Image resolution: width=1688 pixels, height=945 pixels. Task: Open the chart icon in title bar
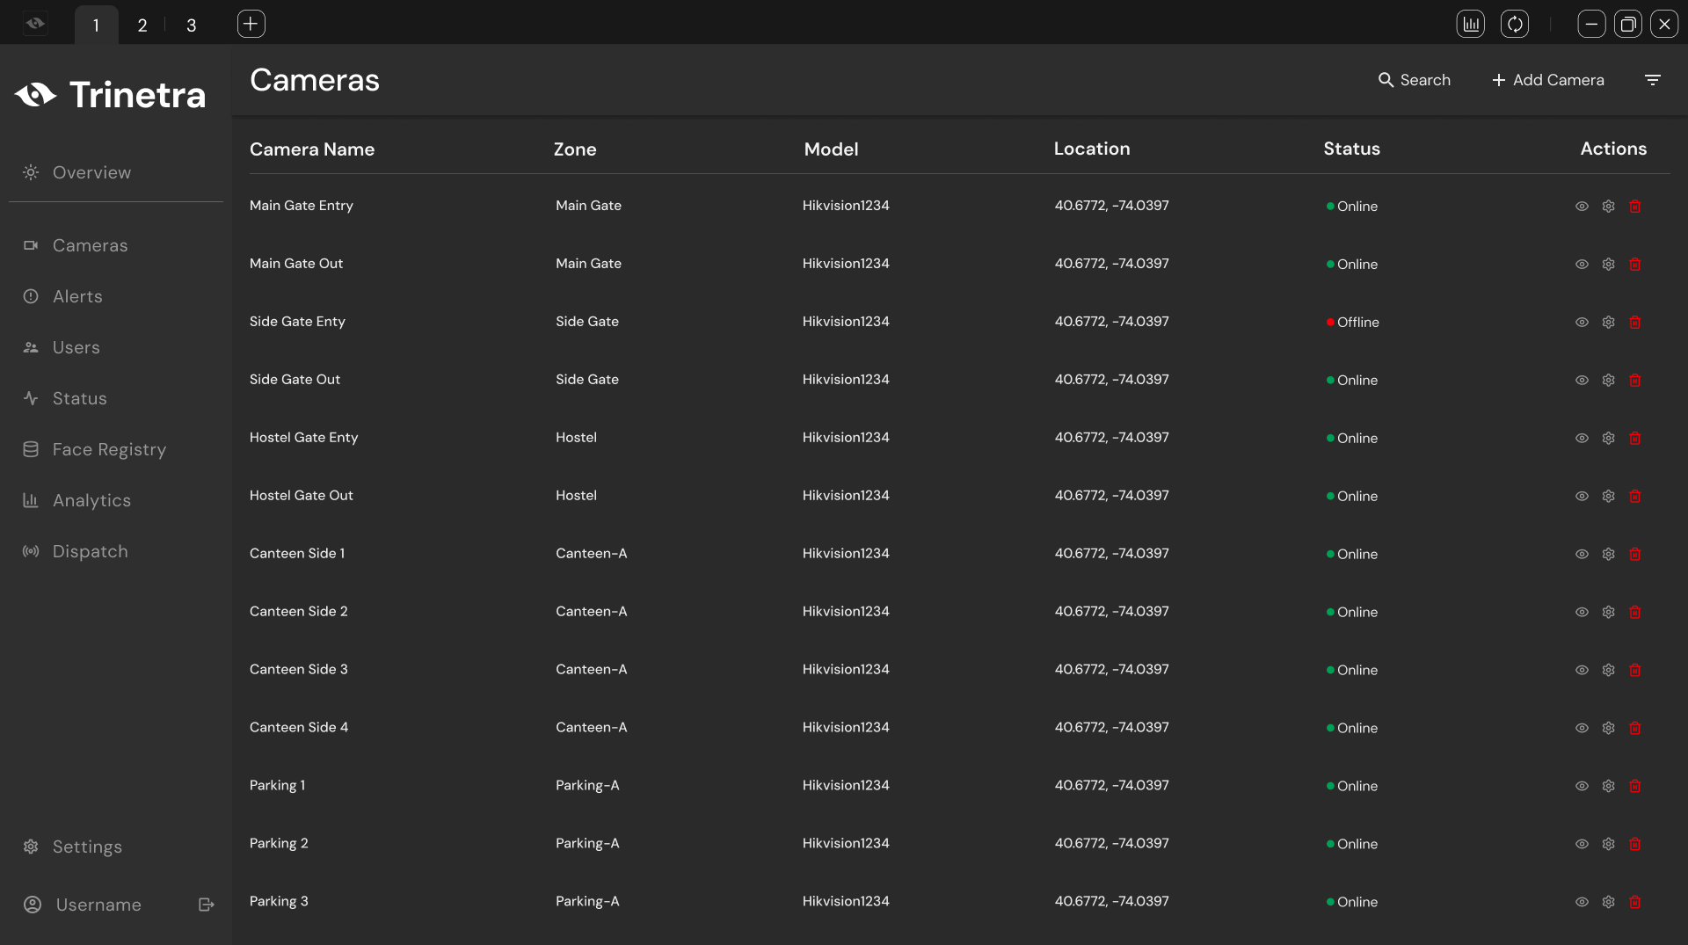point(1470,25)
